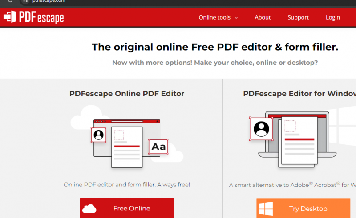Click the laptop document graphic in desktop illustration
The width and height of the screenshot is (356, 218).
coord(299,140)
